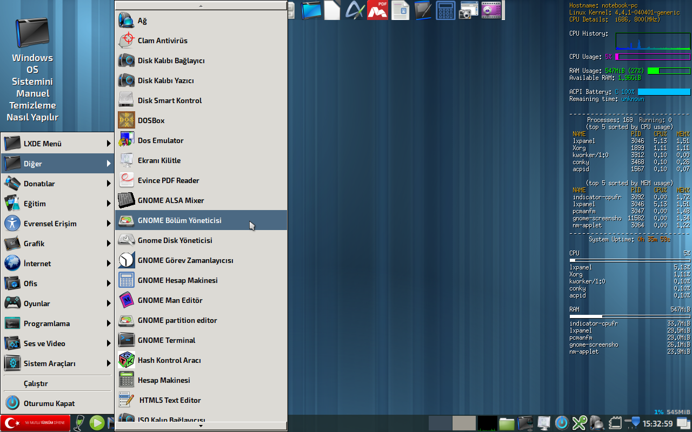Open HTML5 Text Editor menu entry

pos(201,400)
